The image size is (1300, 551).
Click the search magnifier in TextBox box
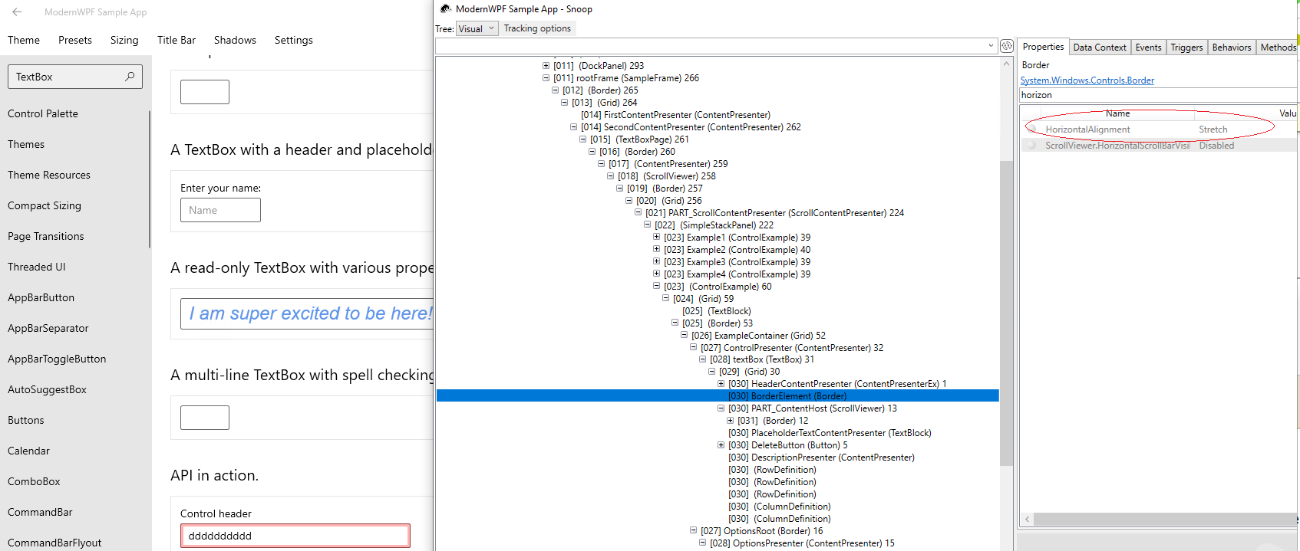[x=130, y=77]
